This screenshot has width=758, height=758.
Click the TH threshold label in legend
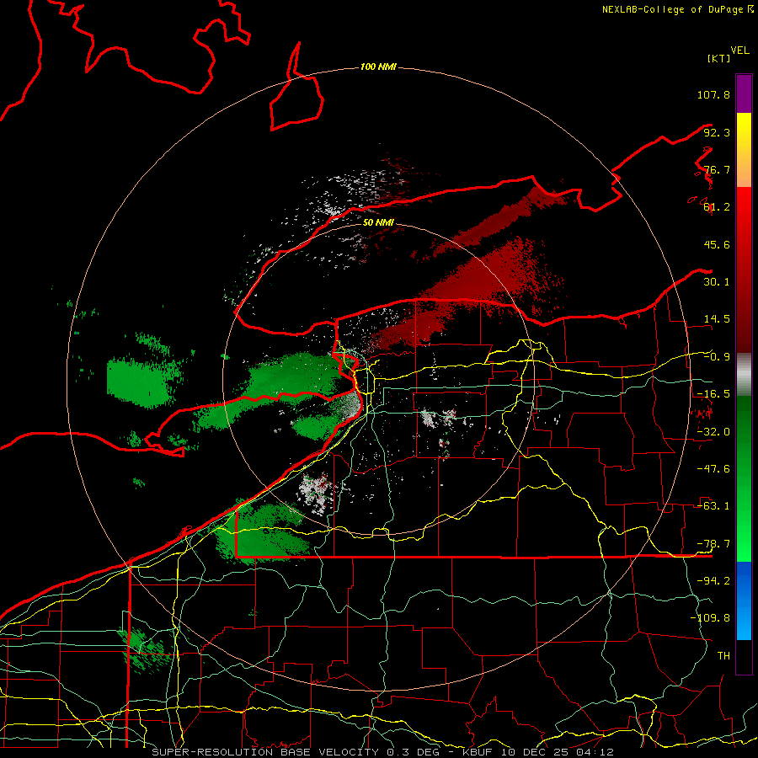[x=723, y=656]
